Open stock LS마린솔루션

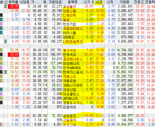(x=73, y=41)
